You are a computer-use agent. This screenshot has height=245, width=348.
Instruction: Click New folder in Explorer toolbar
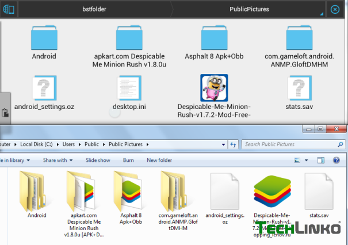point(159,160)
